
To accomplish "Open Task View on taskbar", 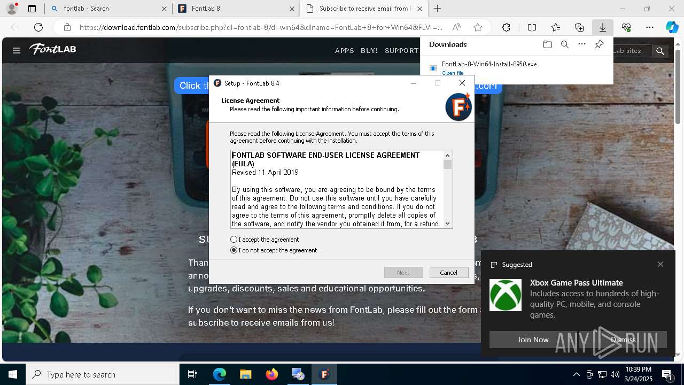I will point(192,374).
